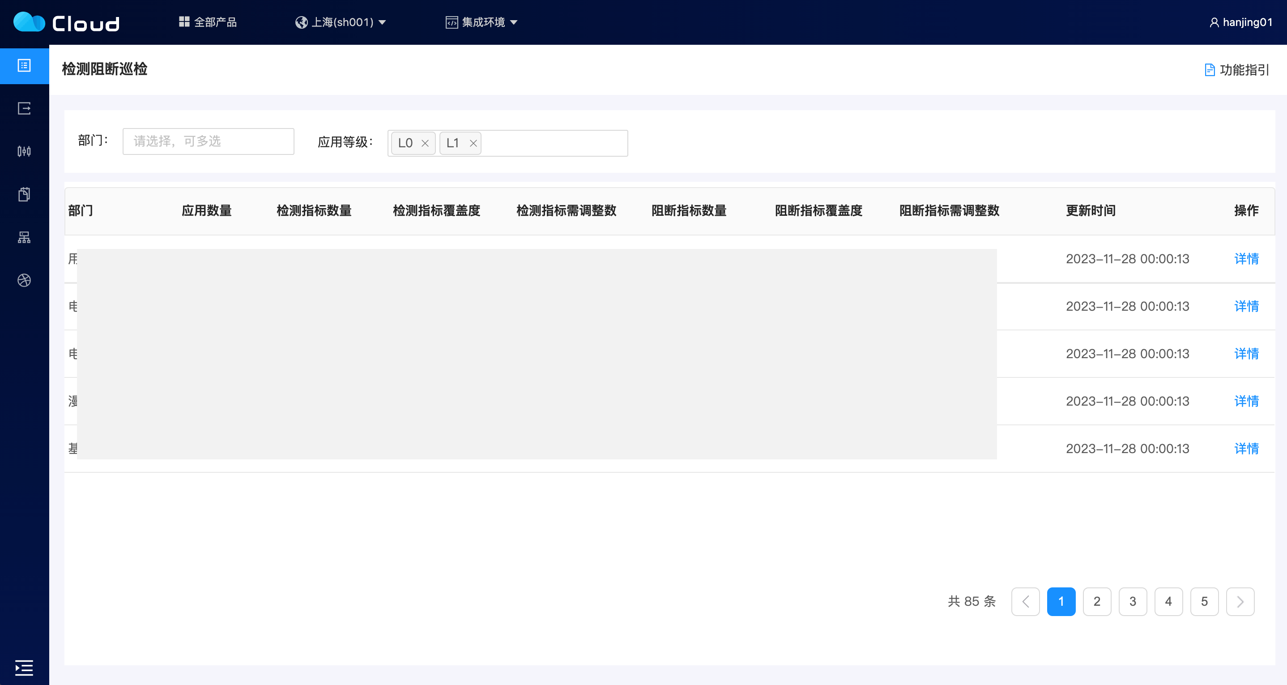Open 详情 for the third row
1287x685 pixels.
click(x=1247, y=354)
